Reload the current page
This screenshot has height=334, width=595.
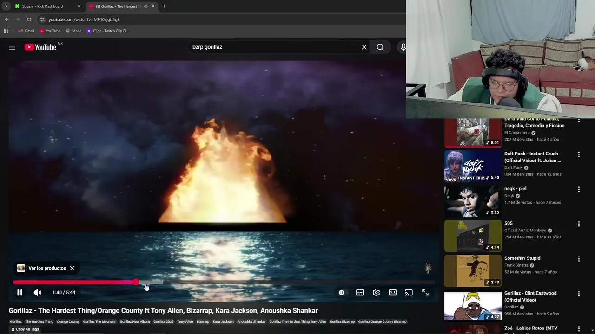click(x=29, y=19)
